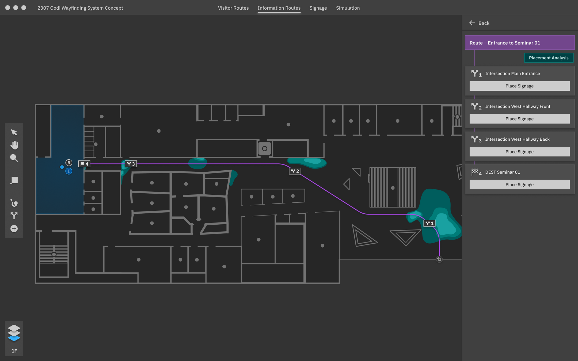Select the Route – Entrance to Seminar 01 header
The height and width of the screenshot is (361, 578).
(x=519, y=43)
